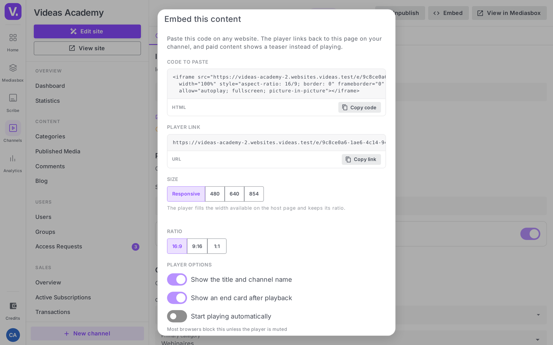Image resolution: width=553 pixels, height=345 pixels.
Task: Select the Channels play icon
Action: click(x=13, y=128)
